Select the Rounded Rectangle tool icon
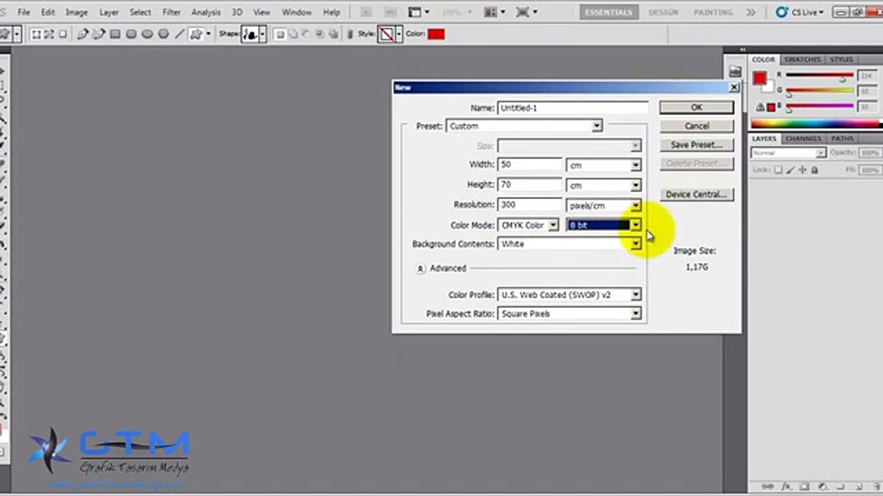Screen dimensions: 883x496 (131, 34)
